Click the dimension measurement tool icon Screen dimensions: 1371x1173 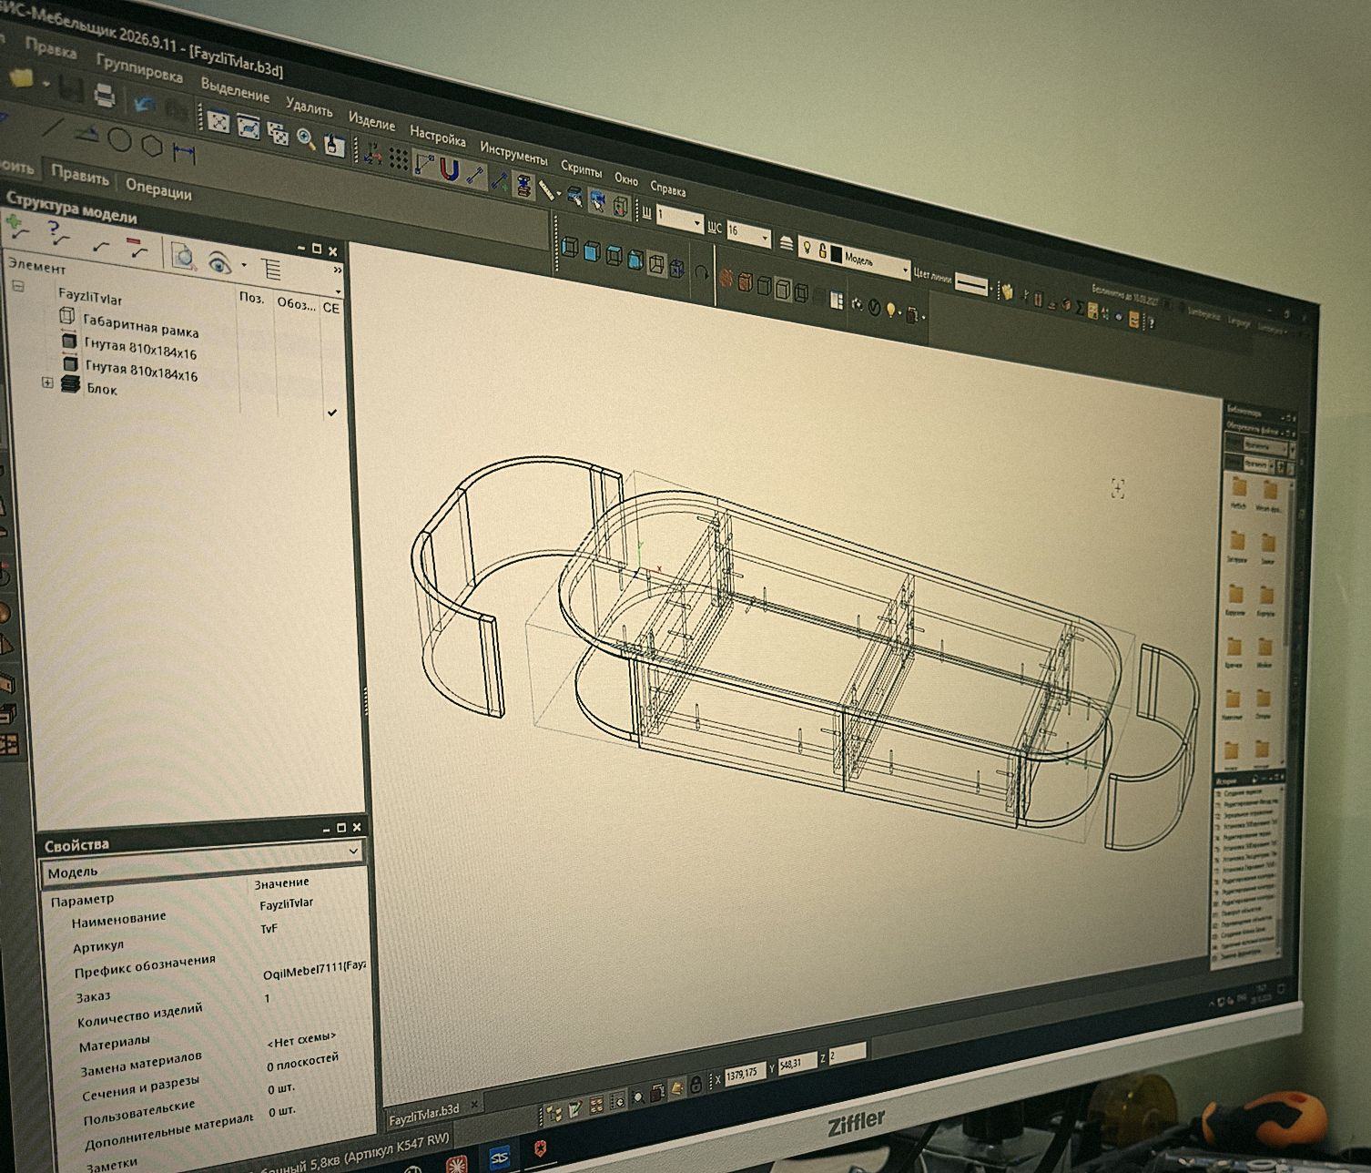pyautogui.click(x=184, y=152)
